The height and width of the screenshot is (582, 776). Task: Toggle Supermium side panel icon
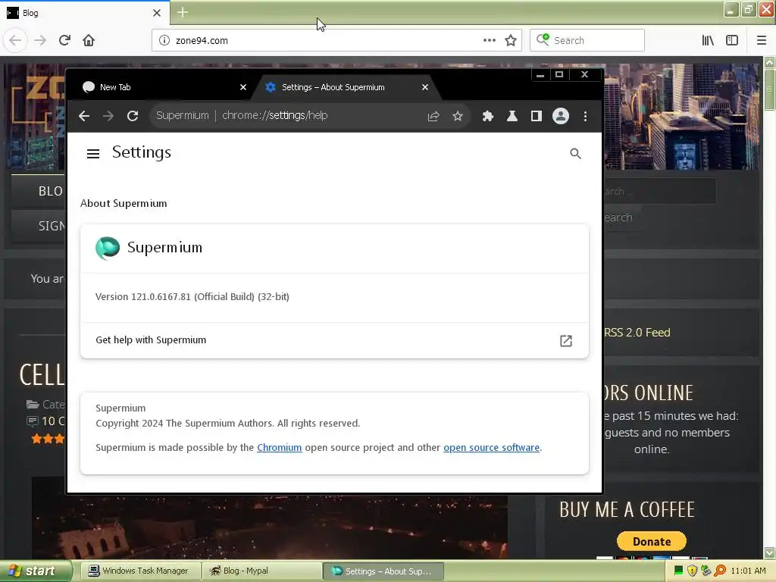[x=536, y=116]
